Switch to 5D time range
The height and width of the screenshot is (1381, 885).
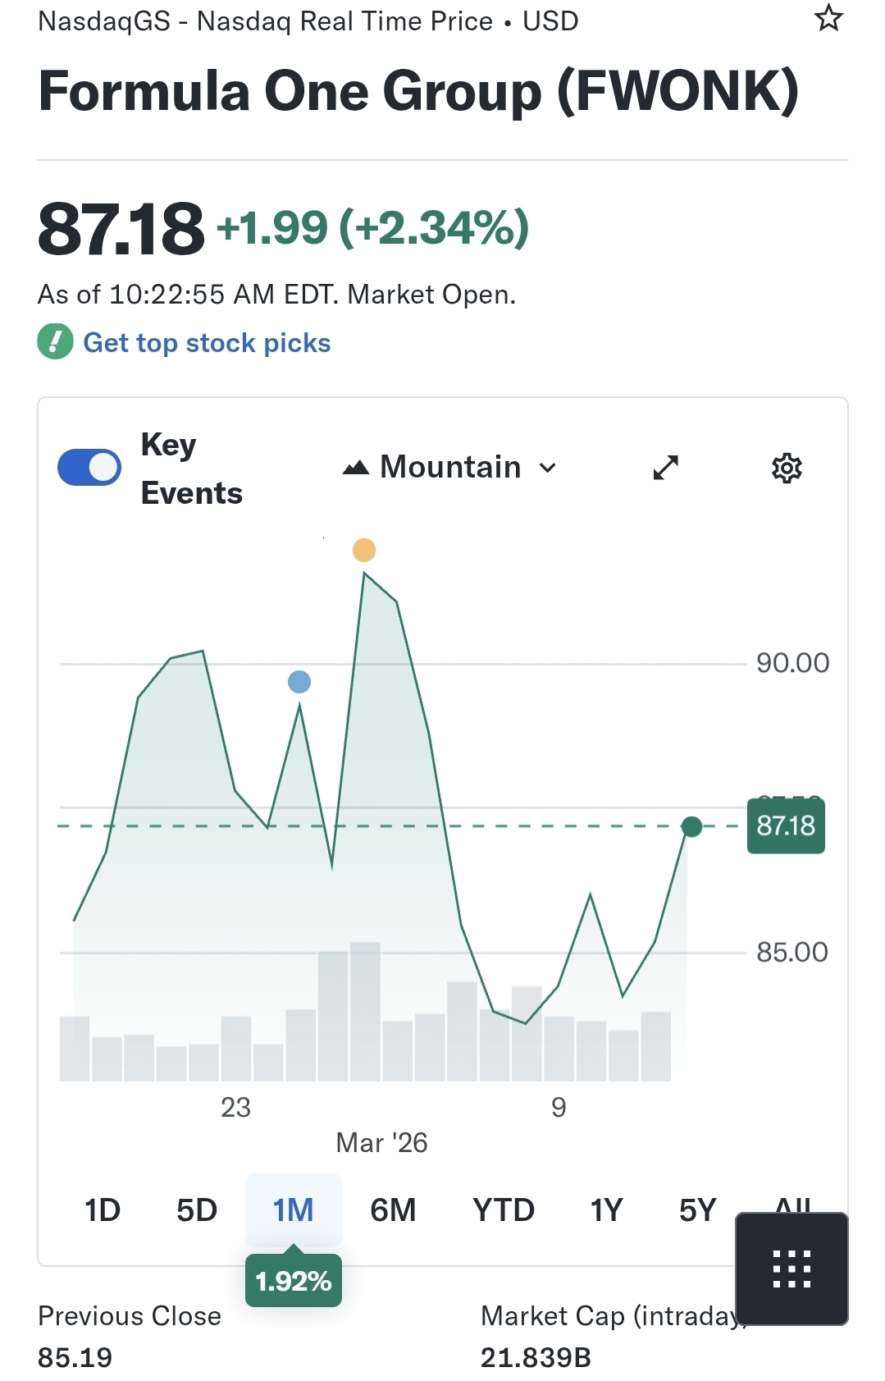point(197,1210)
